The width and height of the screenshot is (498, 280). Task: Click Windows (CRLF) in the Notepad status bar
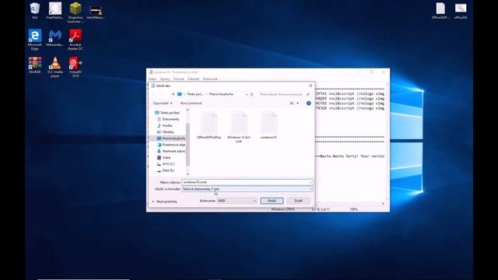pos(282,209)
